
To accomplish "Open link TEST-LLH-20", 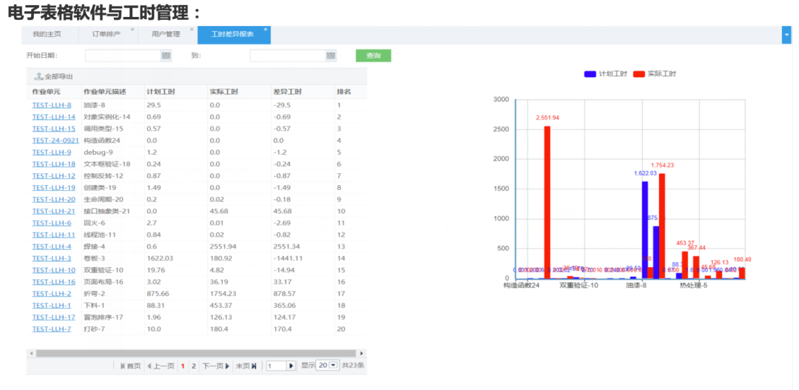I will point(53,199).
